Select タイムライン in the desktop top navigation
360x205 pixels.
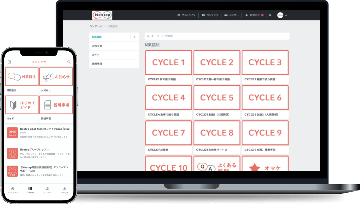click(x=187, y=15)
